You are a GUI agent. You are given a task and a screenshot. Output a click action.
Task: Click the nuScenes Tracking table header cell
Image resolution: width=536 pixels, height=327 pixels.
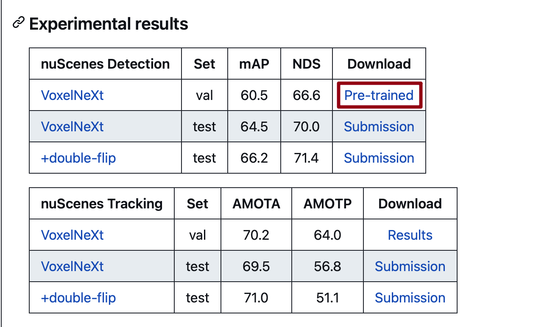(101, 203)
